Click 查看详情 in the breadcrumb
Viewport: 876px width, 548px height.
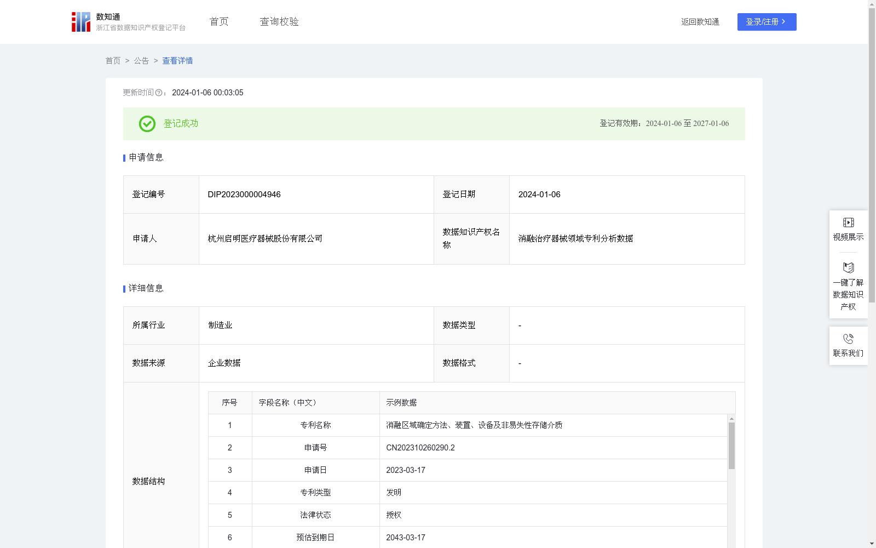pos(177,61)
